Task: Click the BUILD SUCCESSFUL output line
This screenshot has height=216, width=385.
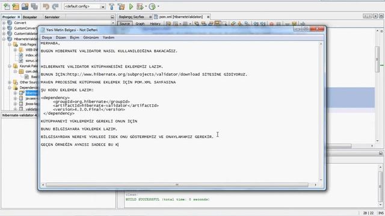Action: [x=168, y=199]
